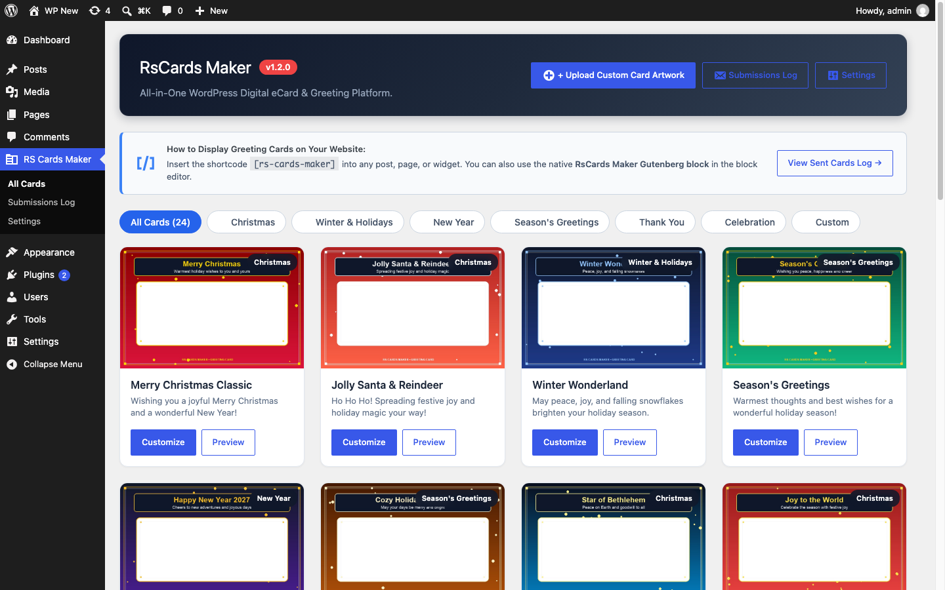Screen dimensions: 945x590
Task: Click the Dashboard gauge icon in sidebar
Action: (x=12, y=40)
